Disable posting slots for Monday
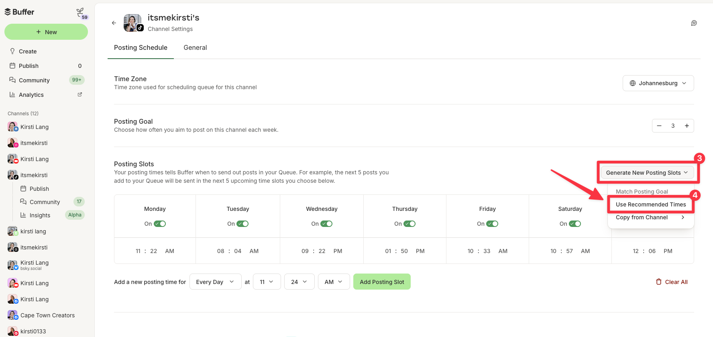The height and width of the screenshot is (337, 713). [x=160, y=224]
